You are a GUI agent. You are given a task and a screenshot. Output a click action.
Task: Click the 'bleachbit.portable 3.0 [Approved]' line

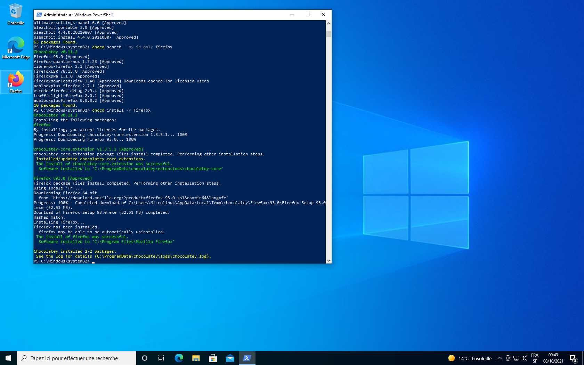point(74,27)
